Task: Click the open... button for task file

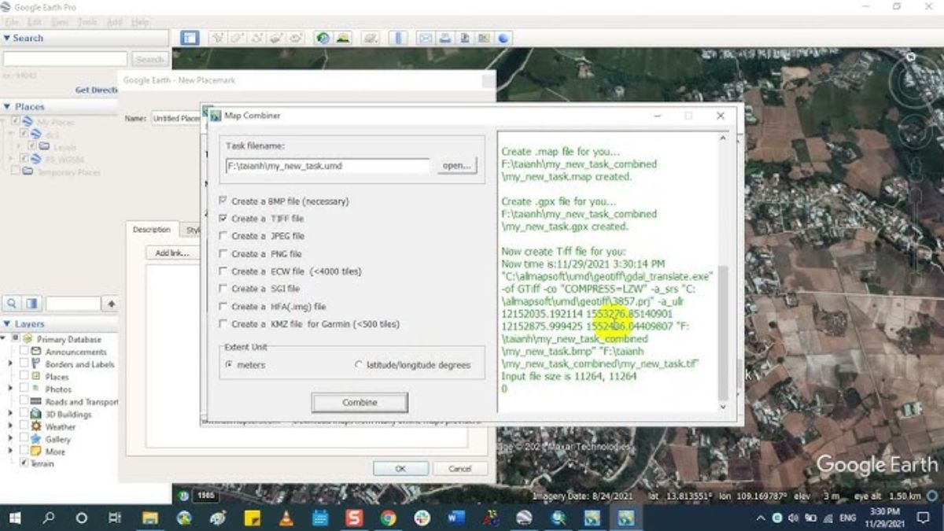Action: tap(456, 166)
